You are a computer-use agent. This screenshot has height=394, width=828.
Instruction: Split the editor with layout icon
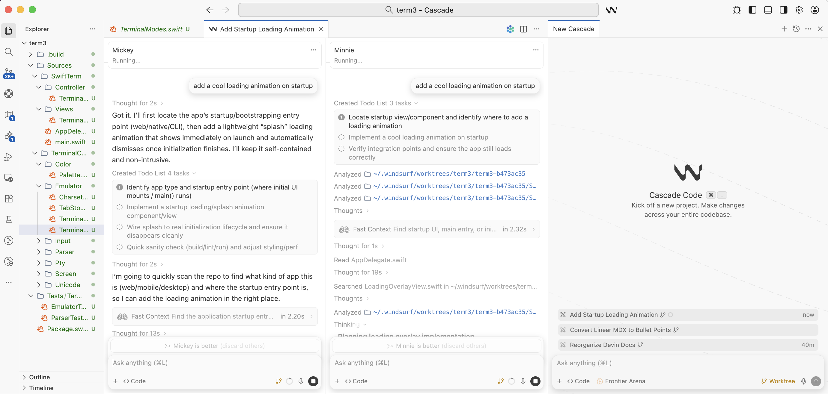point(523,29)
